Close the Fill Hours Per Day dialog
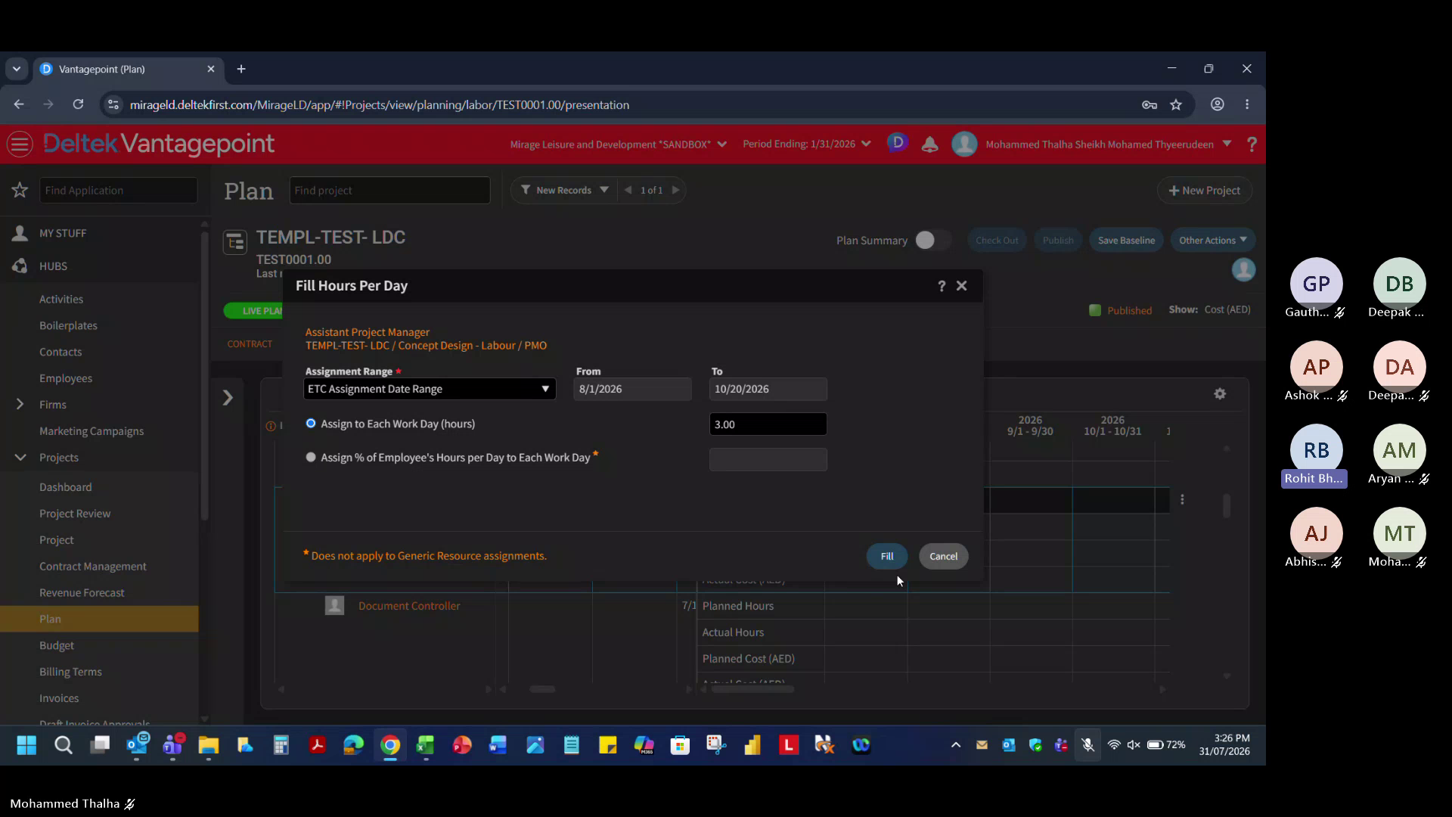The width and height of the screenshot is (1452, 817). point(962,286)
